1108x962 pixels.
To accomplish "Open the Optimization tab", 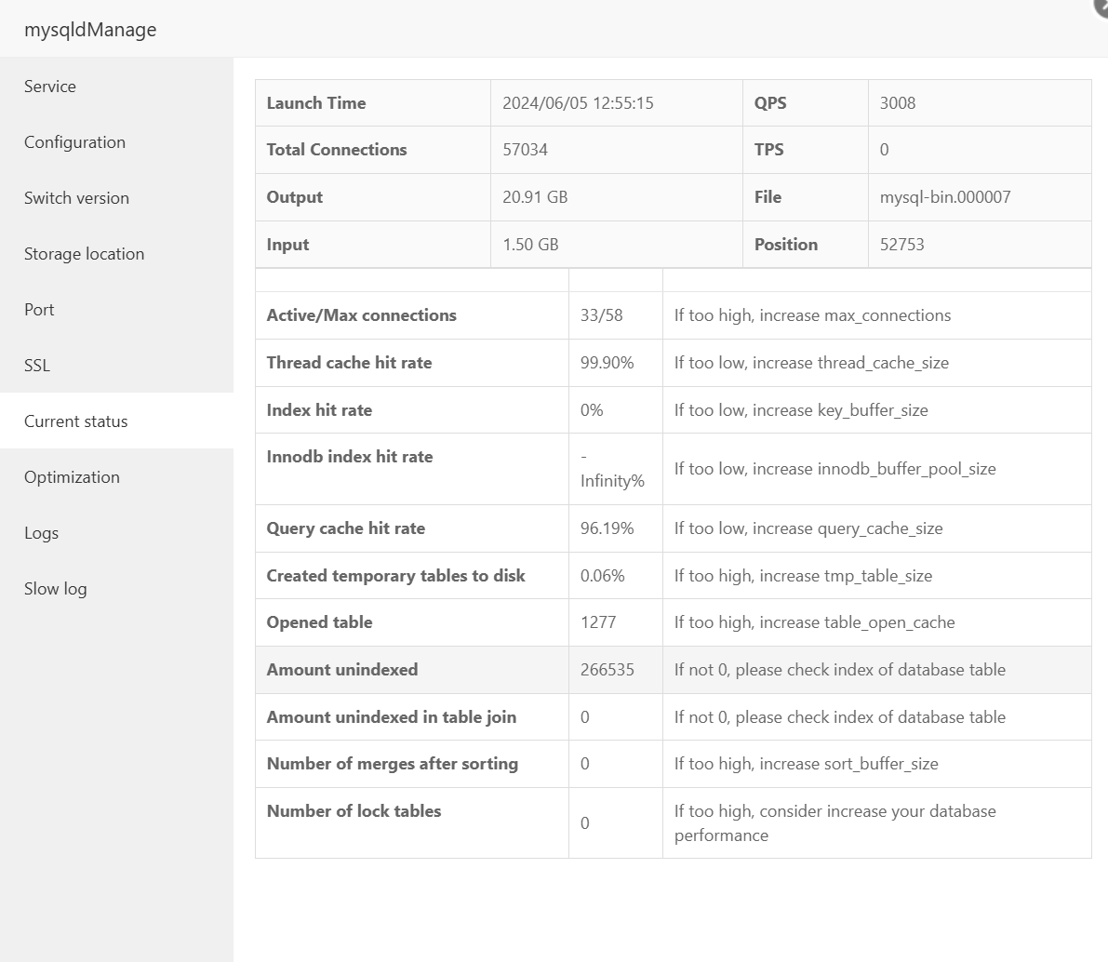I will click(72, 477).
